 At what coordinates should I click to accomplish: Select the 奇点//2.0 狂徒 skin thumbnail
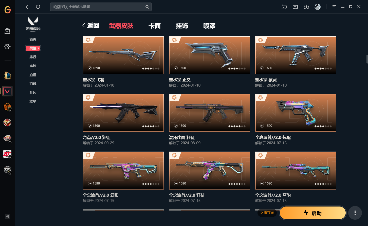pyautogui.click(x=123, y=113)
